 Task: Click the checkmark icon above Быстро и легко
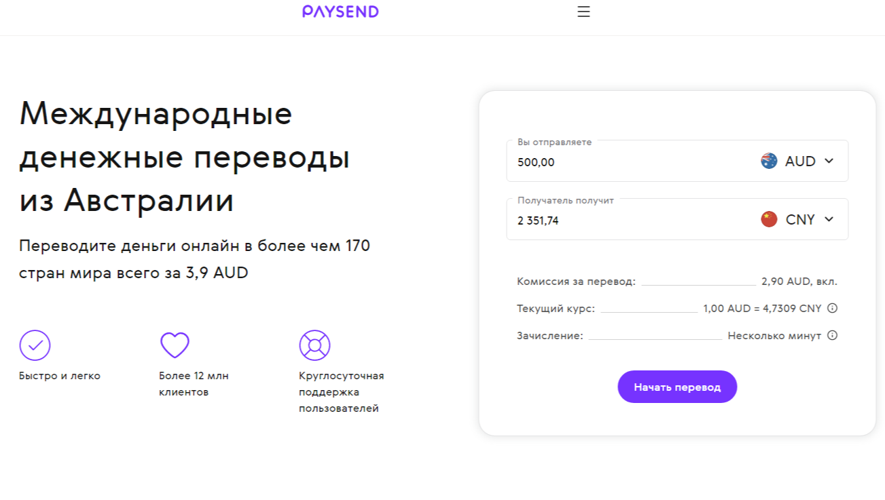35,345
